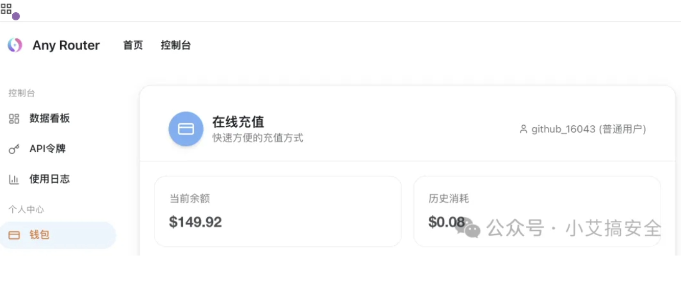Select the 钱包 sidebar label
Image resolution: width=681 pixels, height=282 pixels.
coord(39,235)
